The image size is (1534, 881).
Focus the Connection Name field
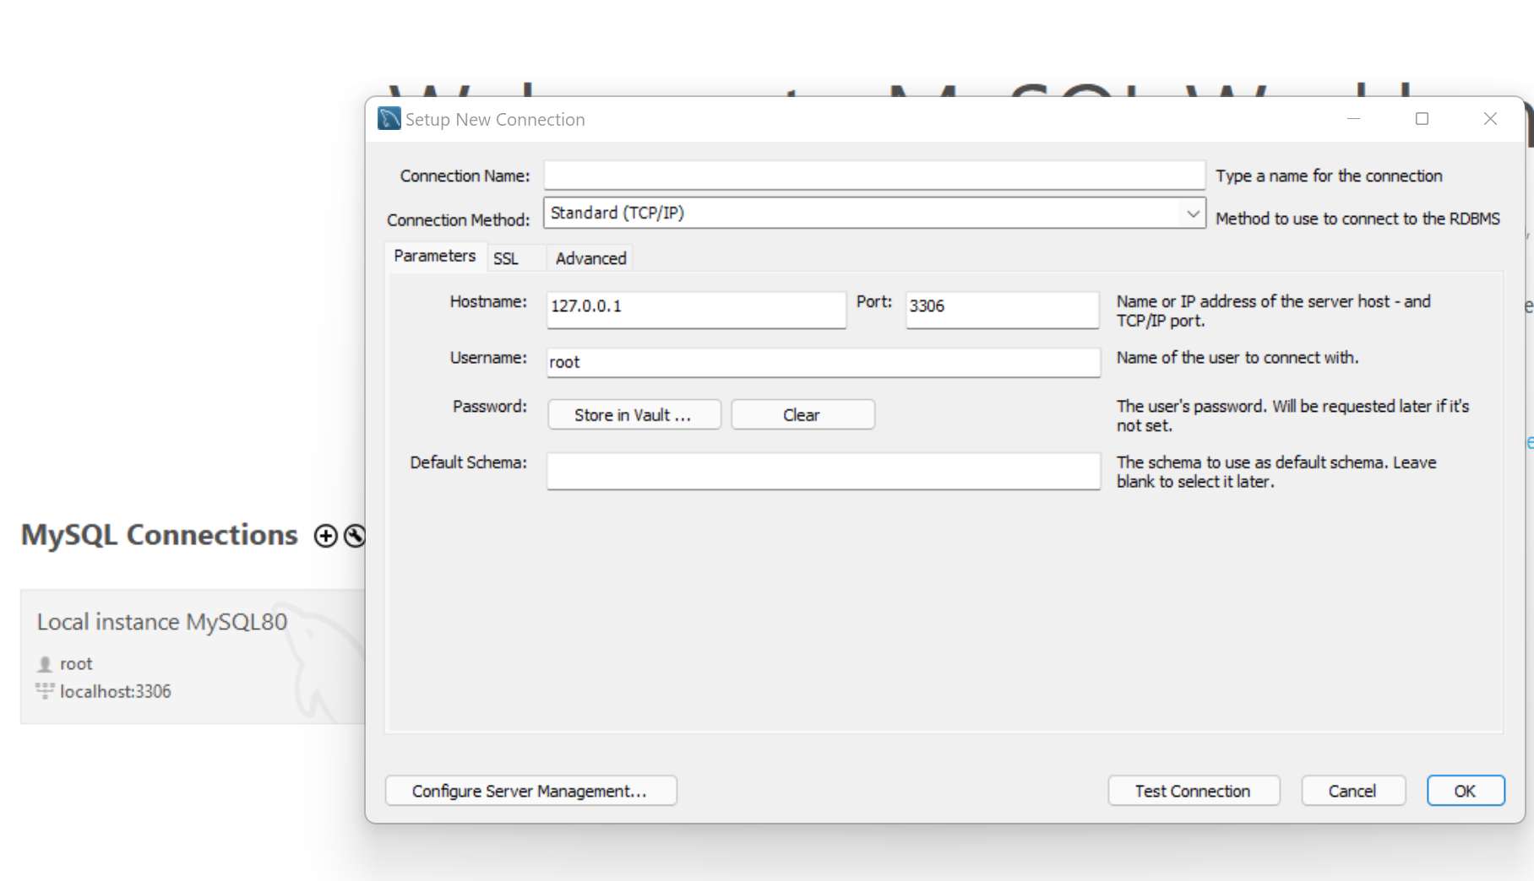click(874, 175)
